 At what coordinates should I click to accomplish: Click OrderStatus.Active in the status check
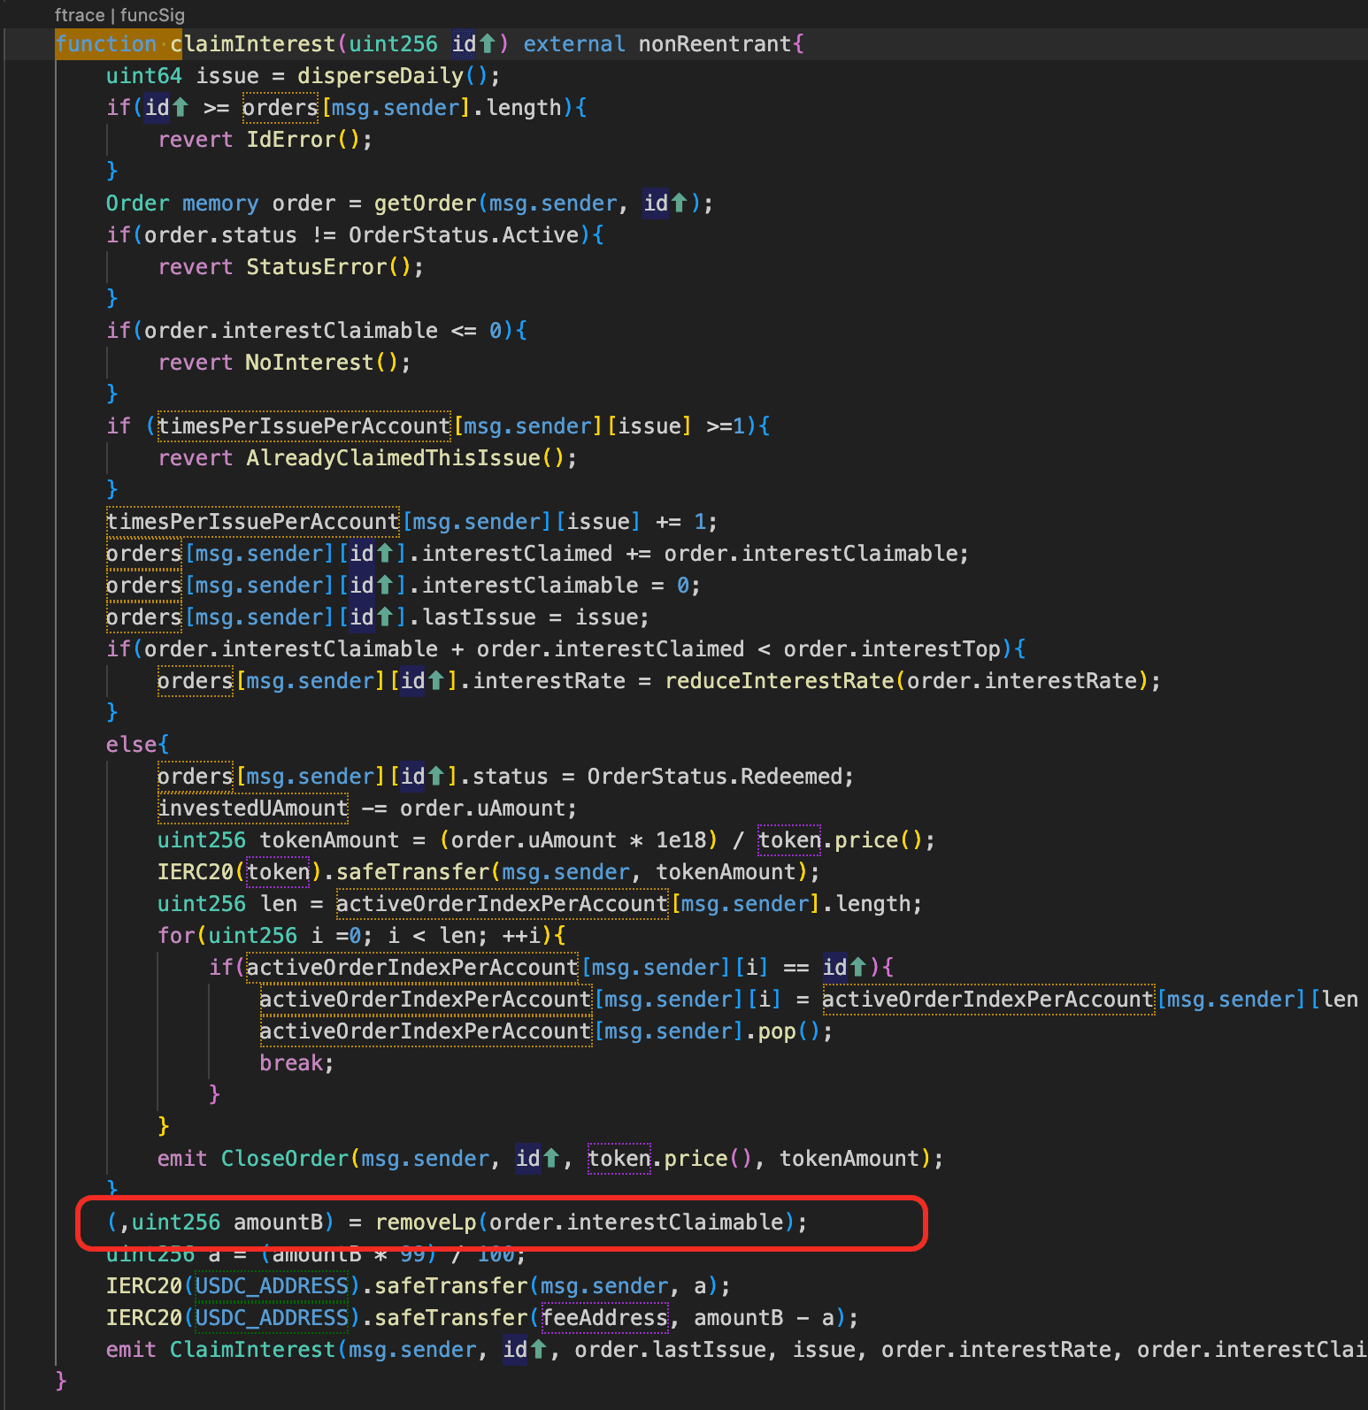click(464, 235)
